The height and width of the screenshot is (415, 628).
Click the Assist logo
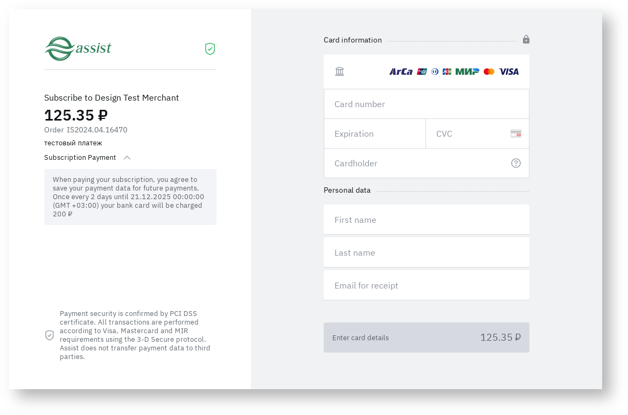pyautogui.click(x=78, y=49)
